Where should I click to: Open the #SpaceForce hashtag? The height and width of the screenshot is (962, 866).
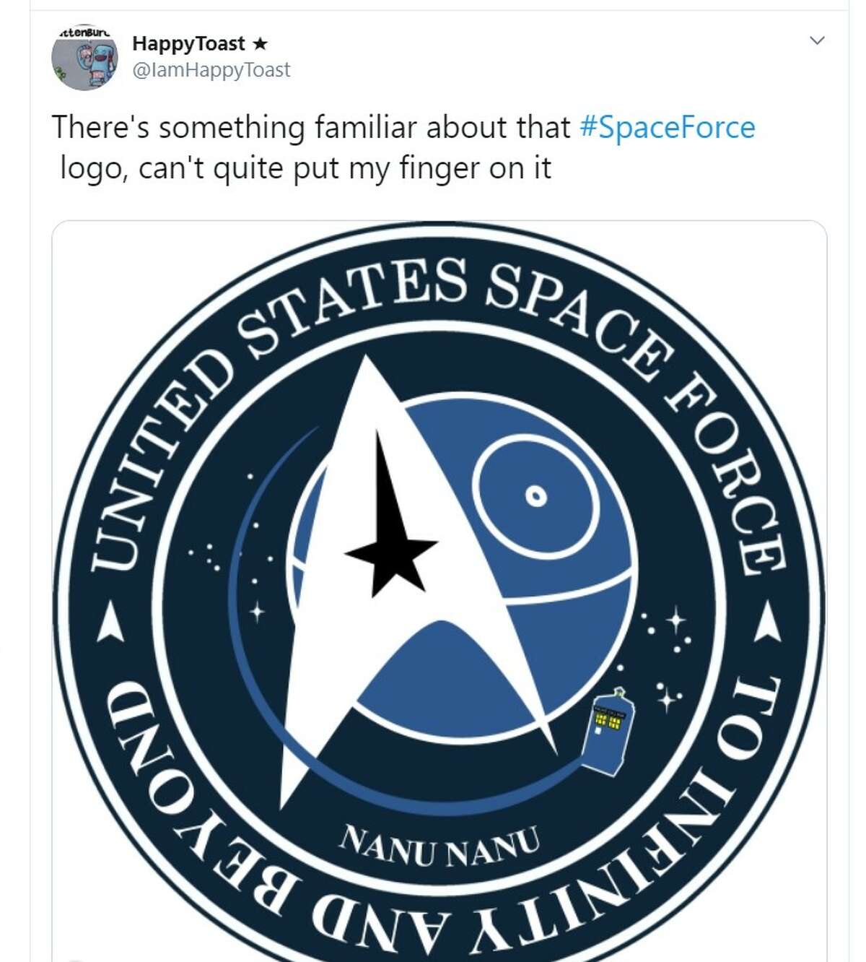pos(668,128)
